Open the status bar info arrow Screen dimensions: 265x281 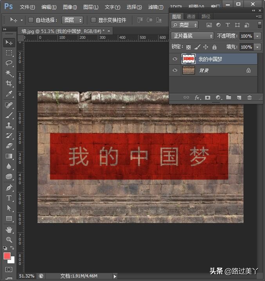(x=115, y=276)
